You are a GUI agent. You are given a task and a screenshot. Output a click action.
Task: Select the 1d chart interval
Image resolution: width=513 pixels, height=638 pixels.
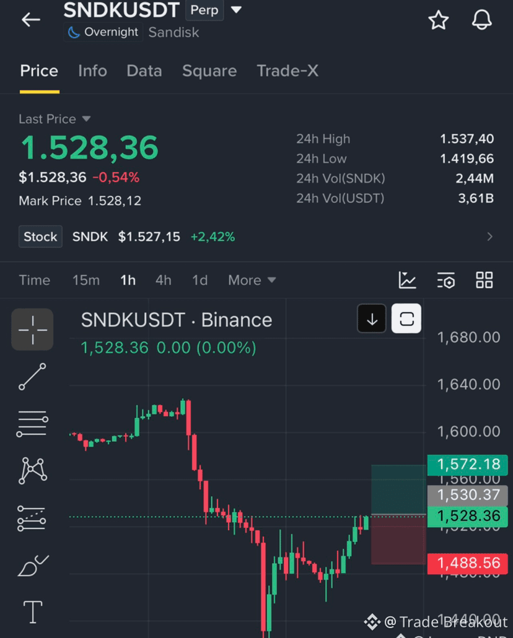(200, 280)
